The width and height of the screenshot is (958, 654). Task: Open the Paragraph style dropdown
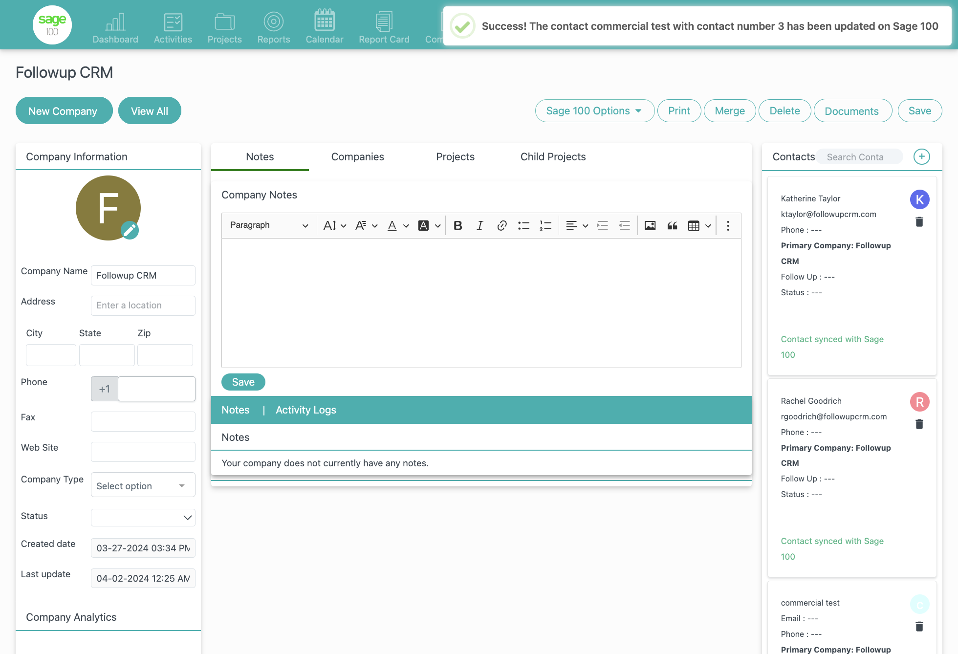click(268, 225)
